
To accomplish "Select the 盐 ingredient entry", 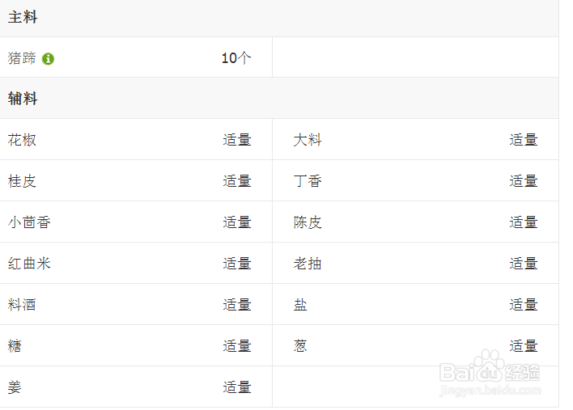I will coord(300,305).
